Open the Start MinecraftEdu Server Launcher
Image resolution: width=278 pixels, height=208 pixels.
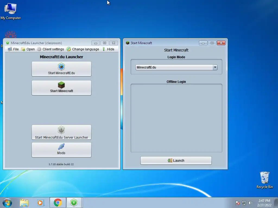tap(61, 132)
